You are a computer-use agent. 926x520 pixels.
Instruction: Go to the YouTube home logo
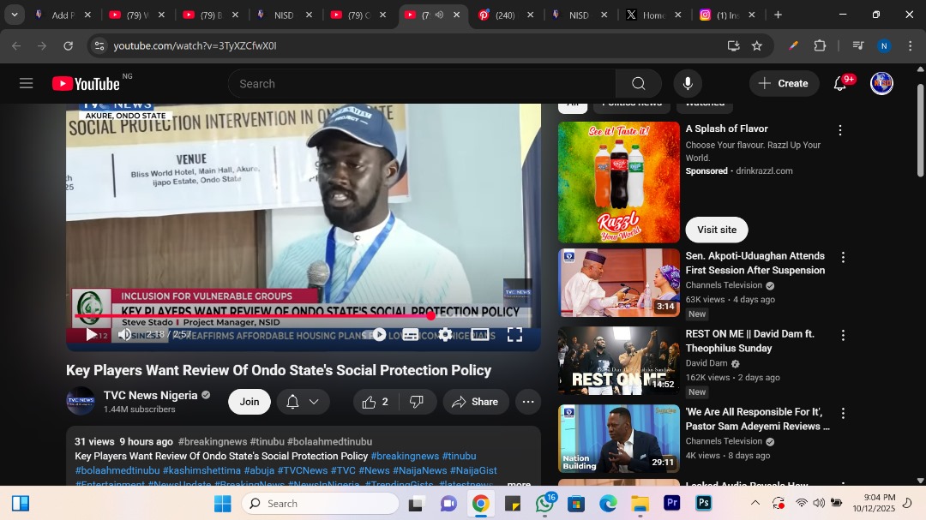point(87,84)
